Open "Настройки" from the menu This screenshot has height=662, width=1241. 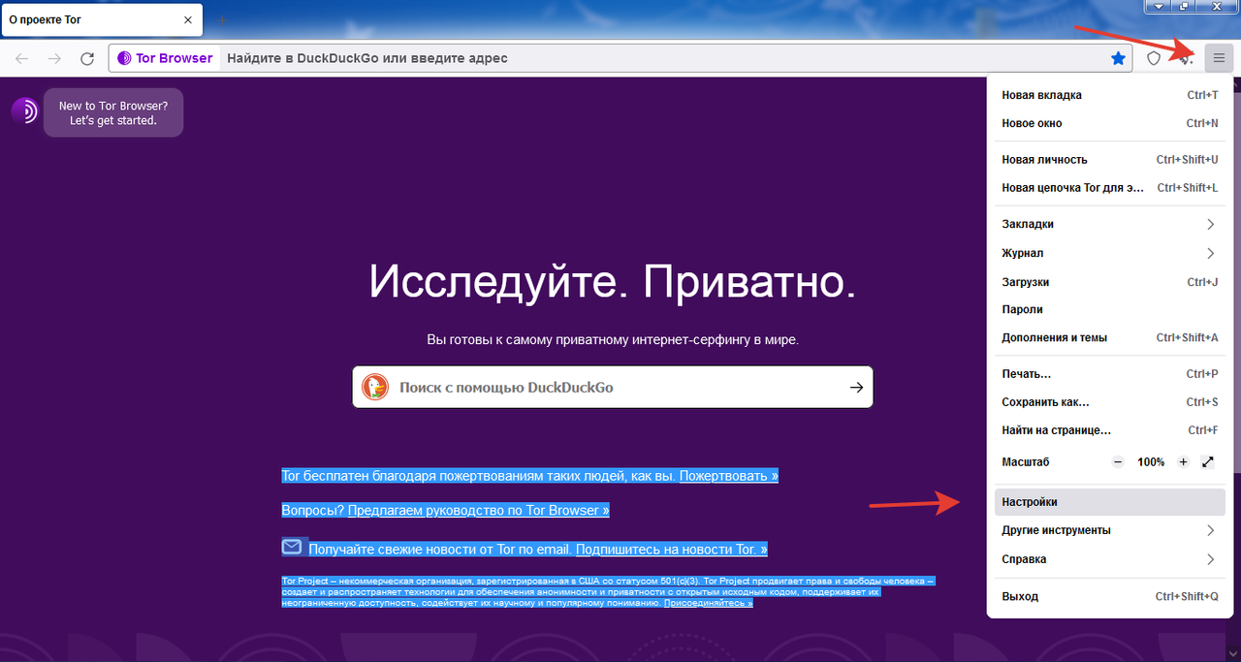click(1110, 502)
